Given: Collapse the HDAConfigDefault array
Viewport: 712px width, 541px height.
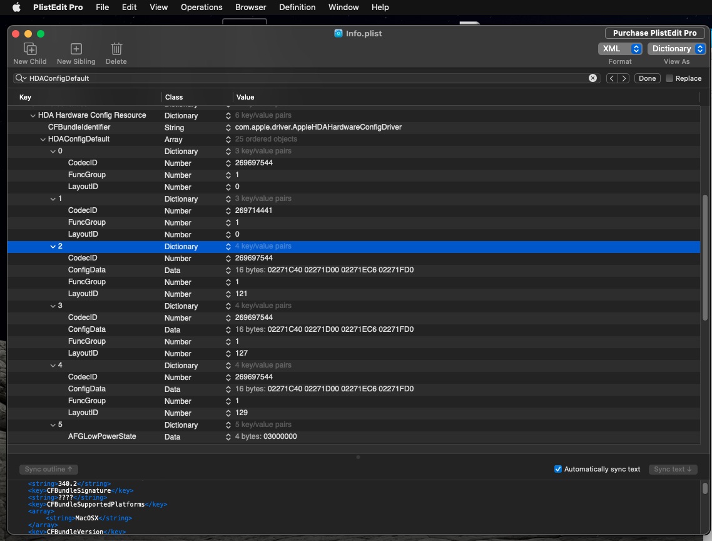Looking at the screenshot, I should [43, 139].
